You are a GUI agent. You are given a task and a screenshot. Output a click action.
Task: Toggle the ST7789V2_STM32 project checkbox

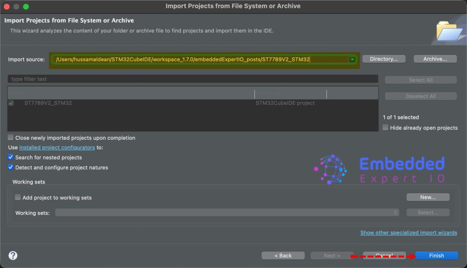(x=11, y=103)
